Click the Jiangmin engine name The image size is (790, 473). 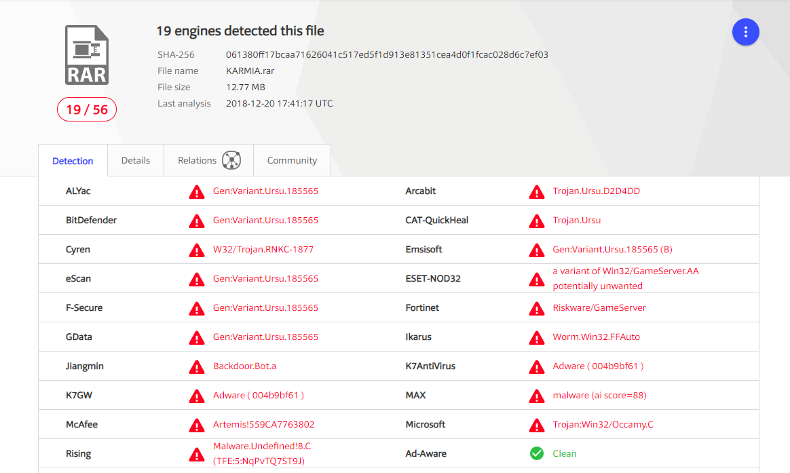85,366
